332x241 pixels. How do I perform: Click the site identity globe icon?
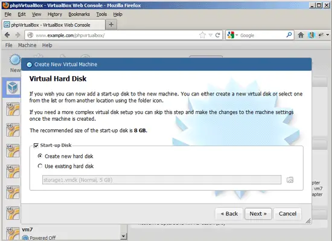30,35
